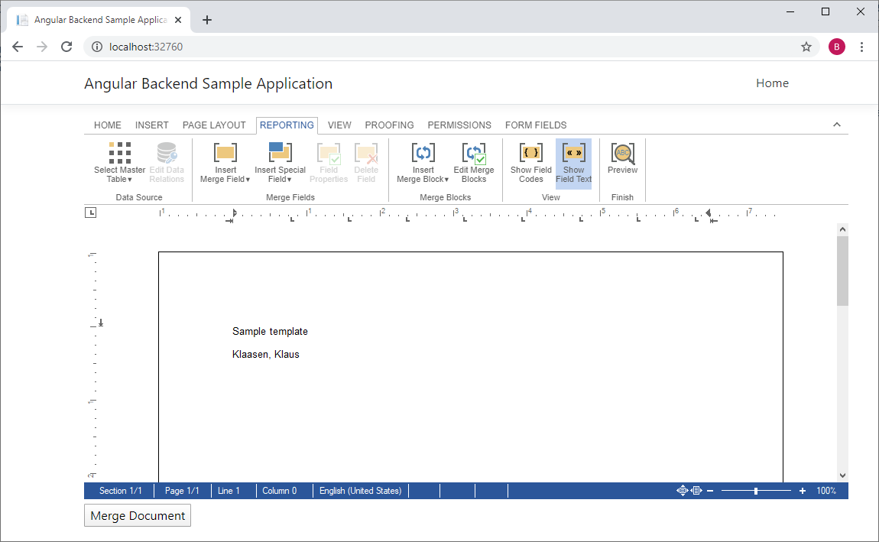Collapse the ribbon with the chevron

(837, 125)
